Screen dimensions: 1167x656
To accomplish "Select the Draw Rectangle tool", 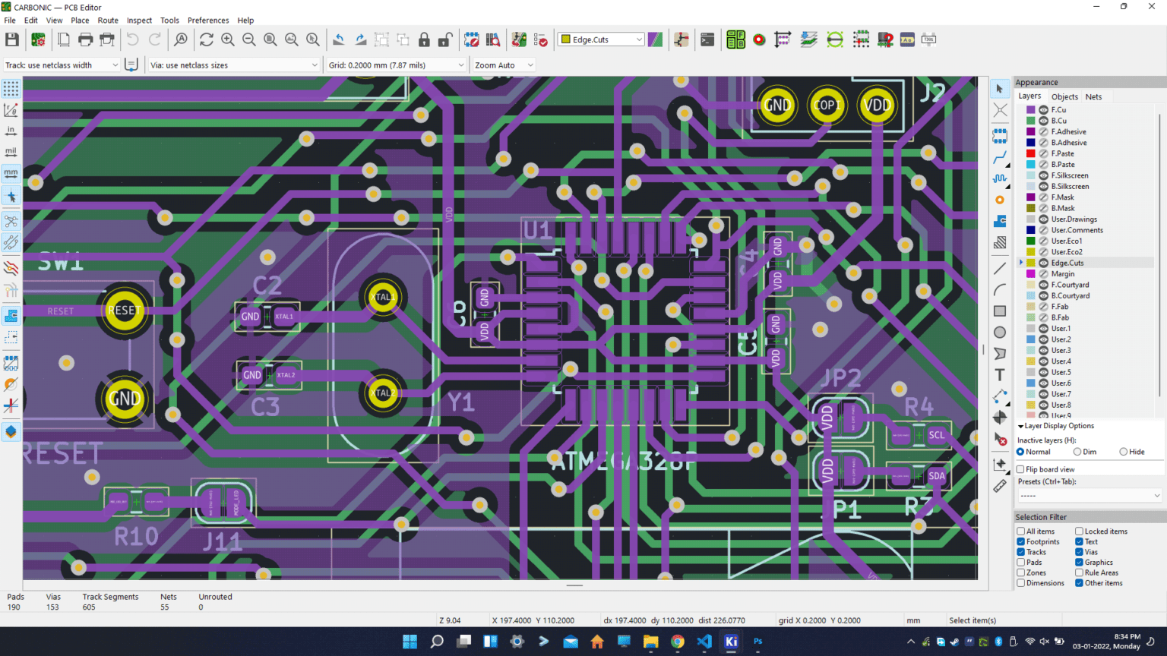I will [x=1000, y=311].
